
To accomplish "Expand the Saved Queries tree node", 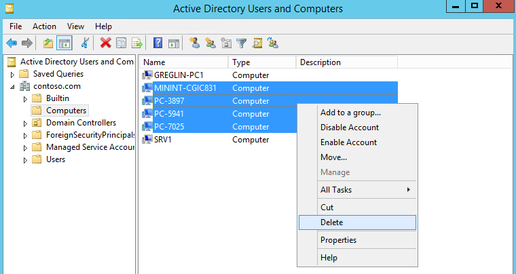I will point(13,74).
